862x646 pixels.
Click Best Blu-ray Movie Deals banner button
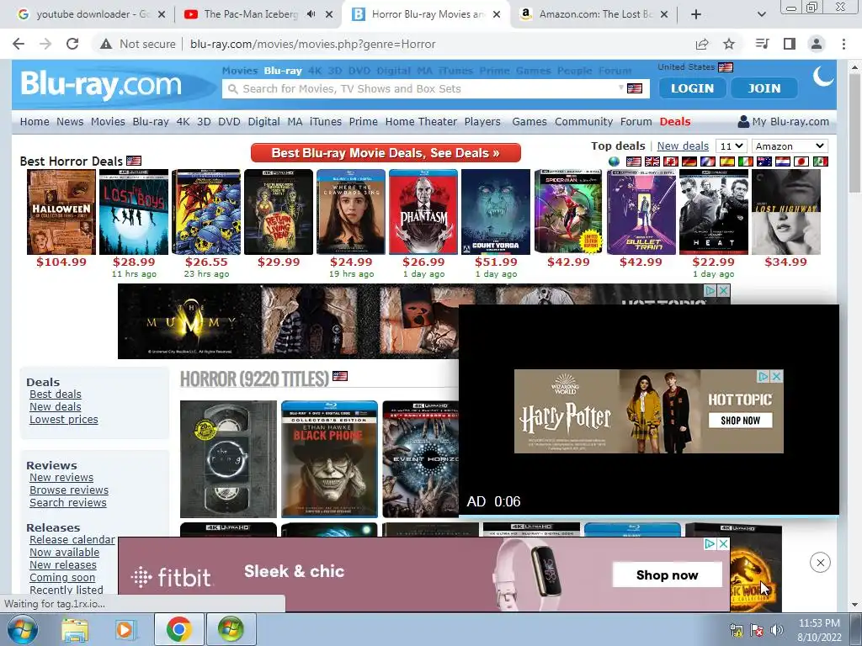386,153
